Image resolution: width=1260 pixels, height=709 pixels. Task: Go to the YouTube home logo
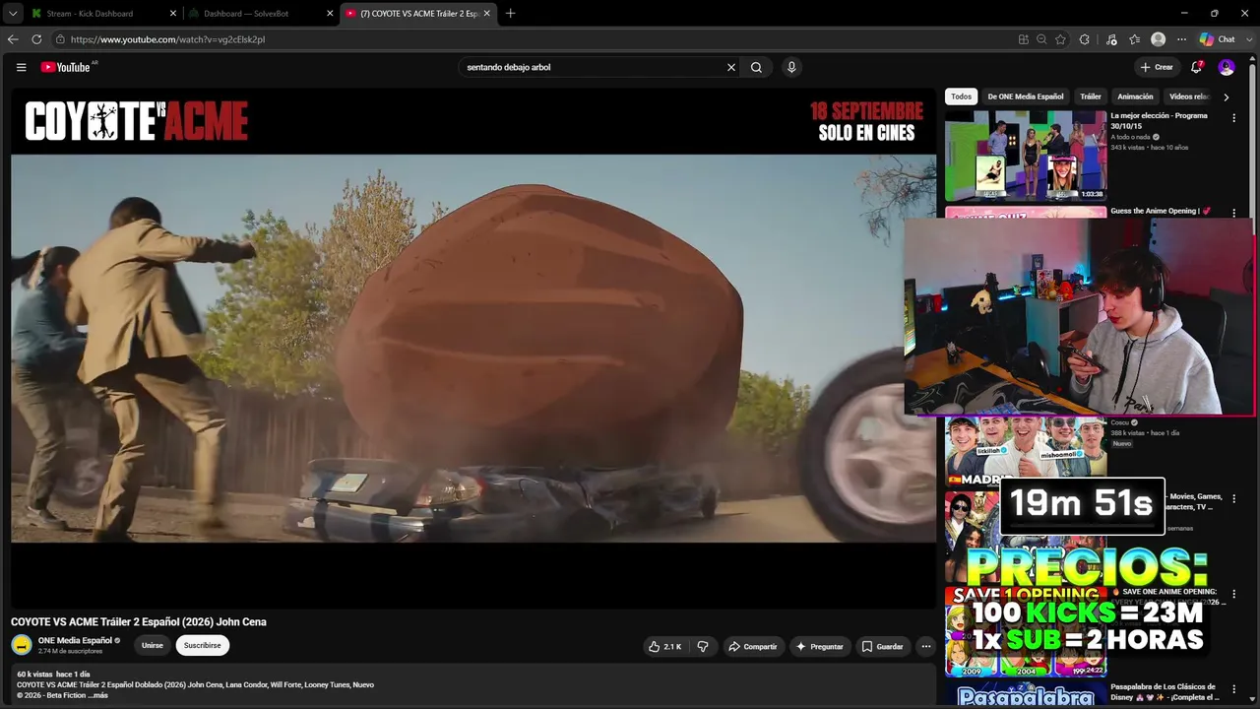(x=67, y=67)
